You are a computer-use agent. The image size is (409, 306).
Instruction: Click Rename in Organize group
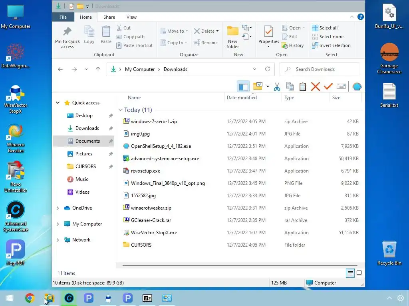(206, 42)
